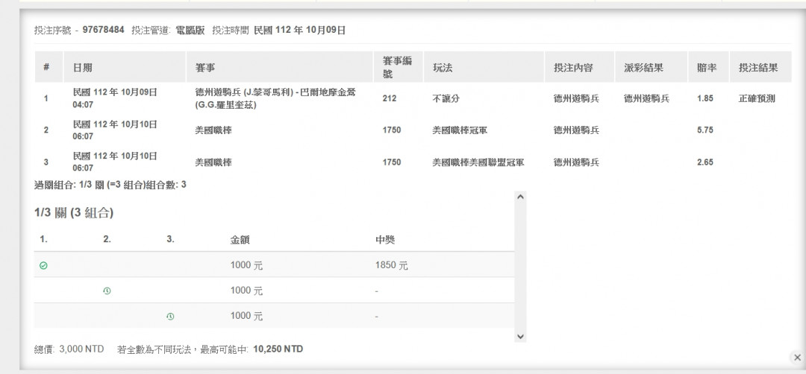Screen dimensions: 806x374
Task: Click the 賽事編號 column header
Action: (397, 67)
